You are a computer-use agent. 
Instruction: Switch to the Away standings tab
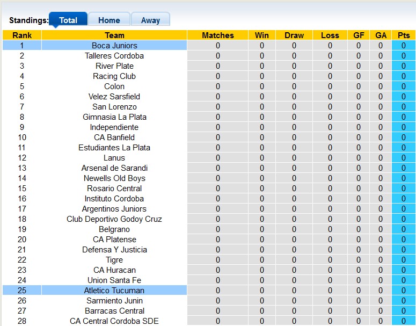[150, 20]
